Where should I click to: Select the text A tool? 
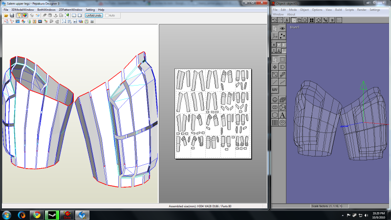[x=283, y=115]
